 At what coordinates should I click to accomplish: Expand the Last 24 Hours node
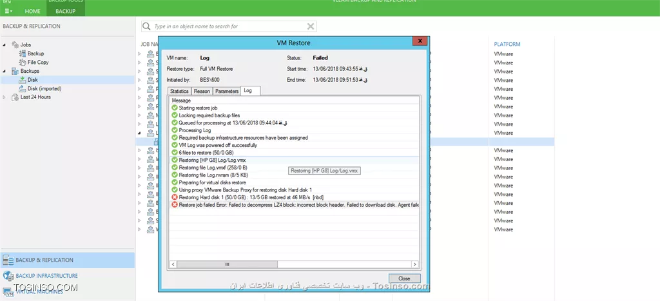coord(5,97)
